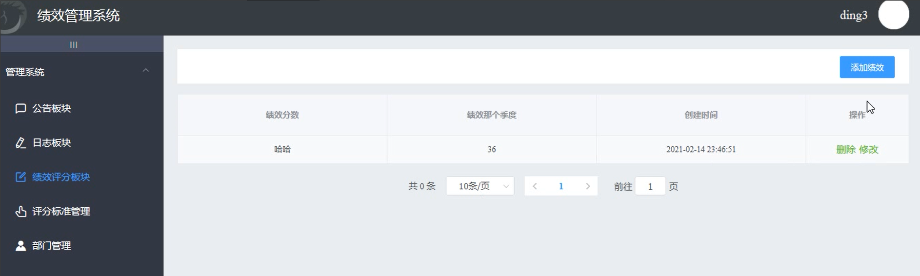
Task: Click the 添加绩效 button
Action: point(867,67)
